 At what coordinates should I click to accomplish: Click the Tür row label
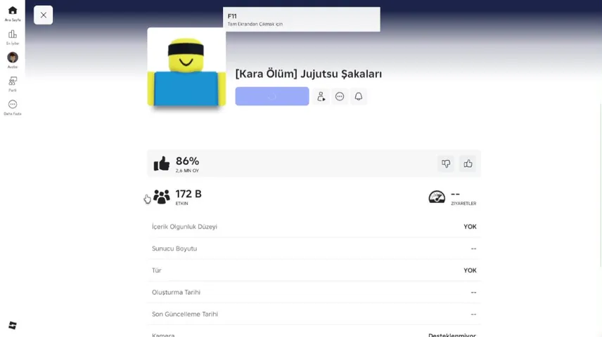point(156,270)
